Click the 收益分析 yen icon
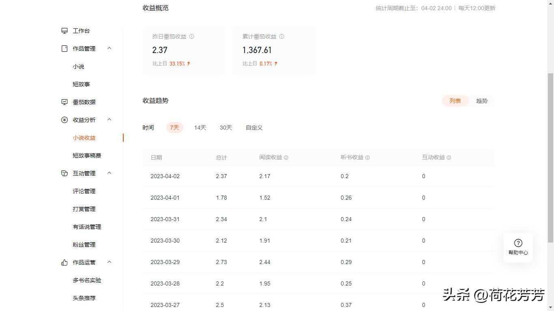 [x=64, y=120]
